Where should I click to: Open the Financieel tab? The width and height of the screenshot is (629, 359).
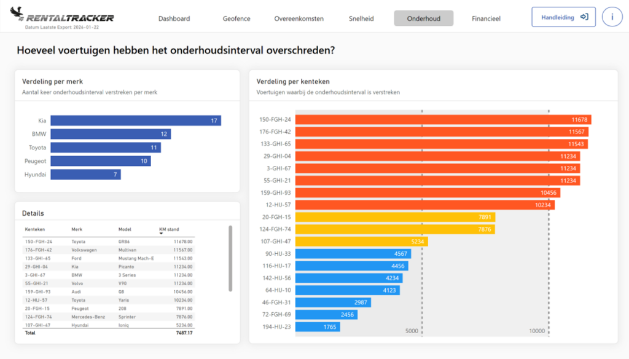pos(486,18)
